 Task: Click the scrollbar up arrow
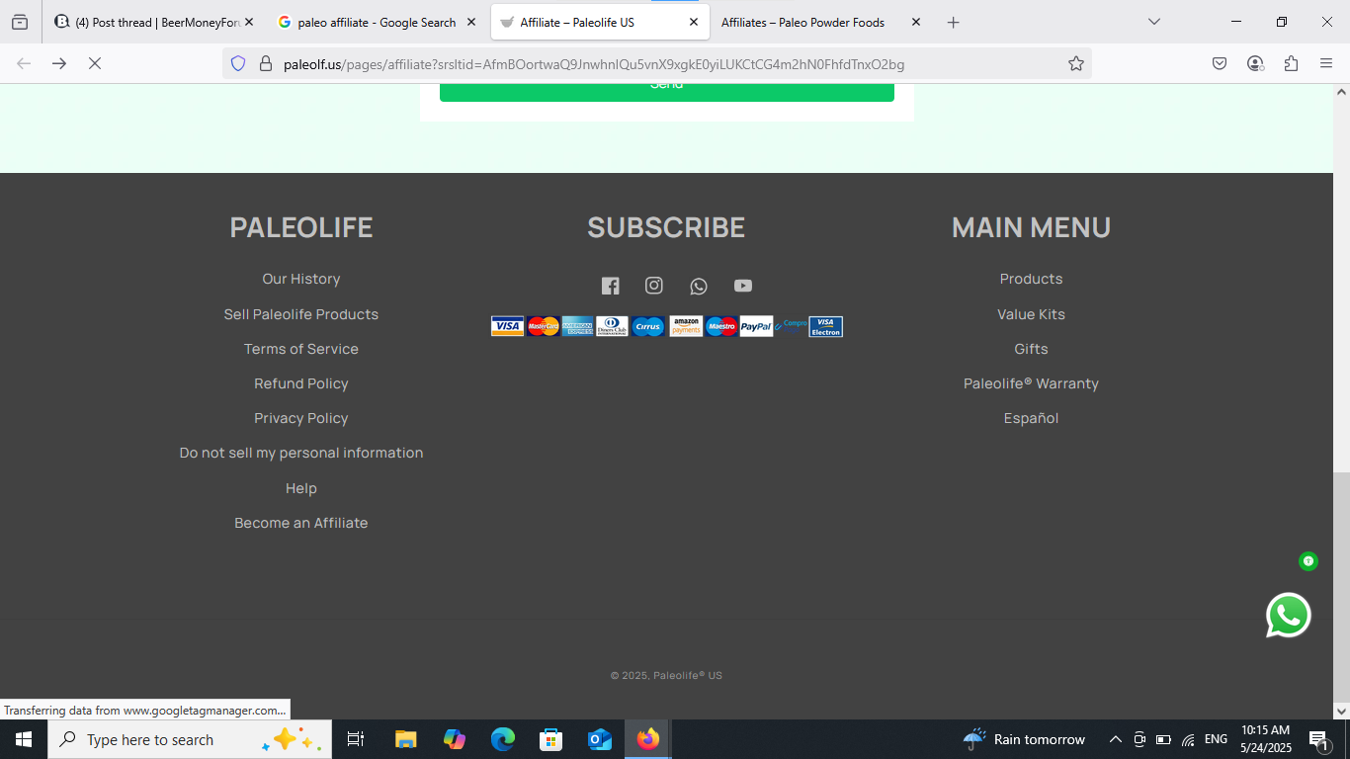click(x=1341, y=92)
